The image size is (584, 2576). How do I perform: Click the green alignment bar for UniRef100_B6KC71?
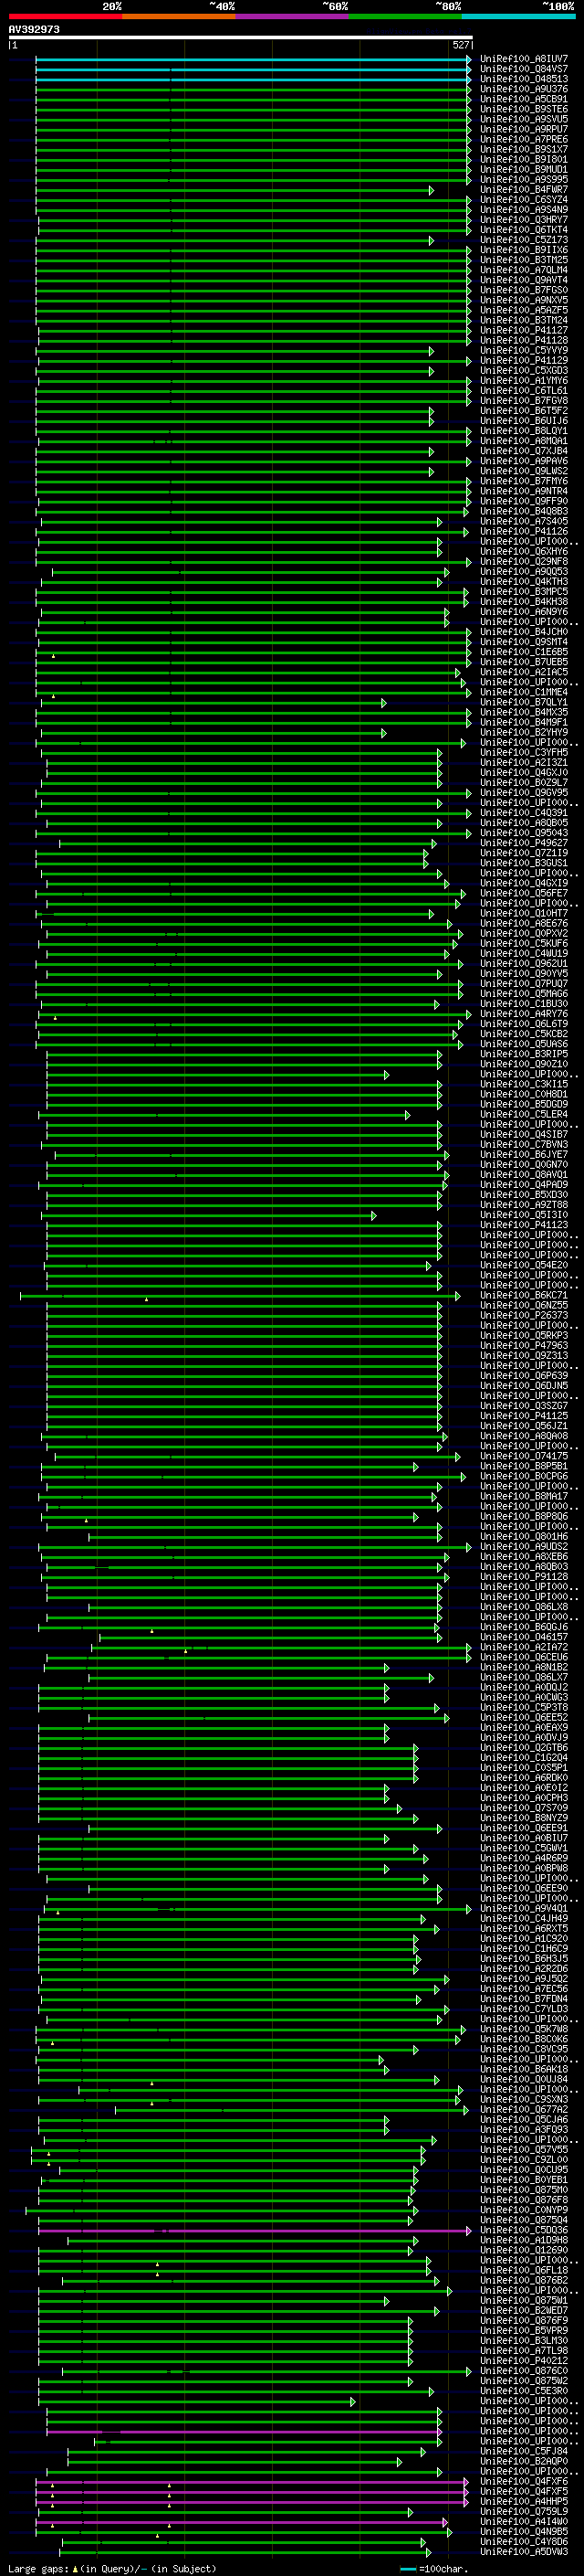(x=241, y=1296)
